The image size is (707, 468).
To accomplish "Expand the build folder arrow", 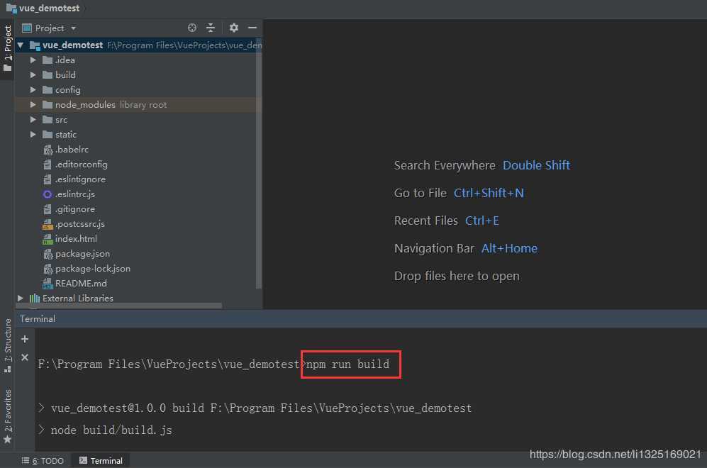I will [33, 75].
